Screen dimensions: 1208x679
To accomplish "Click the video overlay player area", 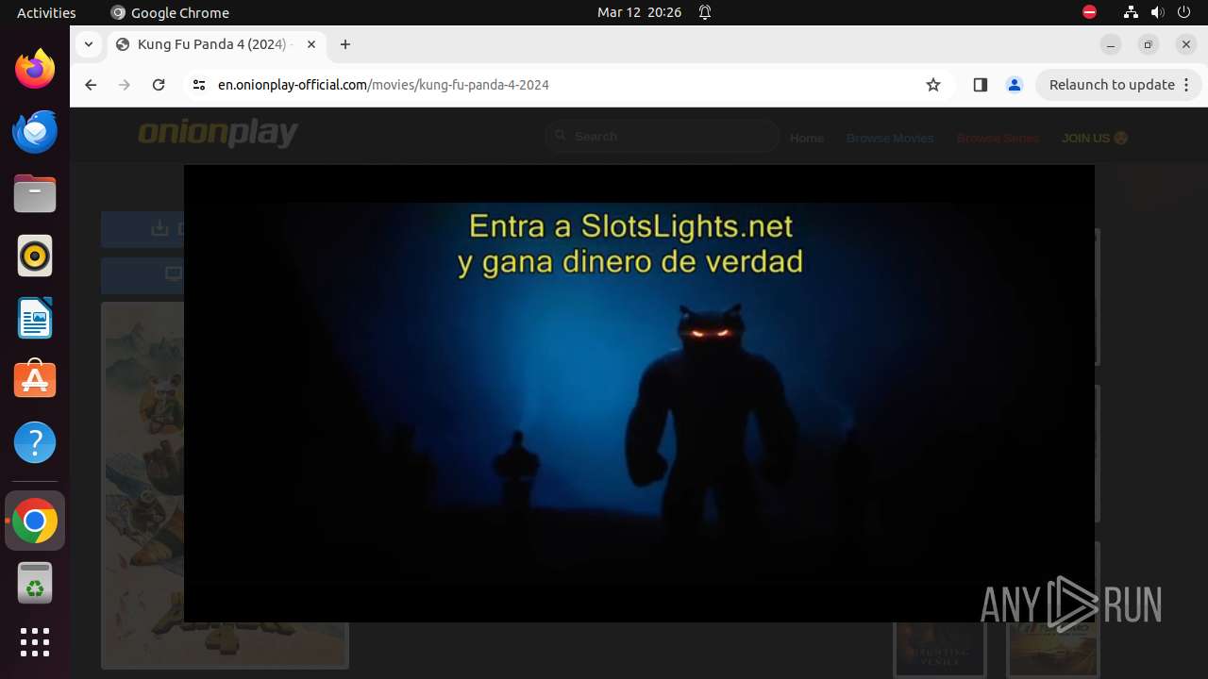I will point(639,393).
